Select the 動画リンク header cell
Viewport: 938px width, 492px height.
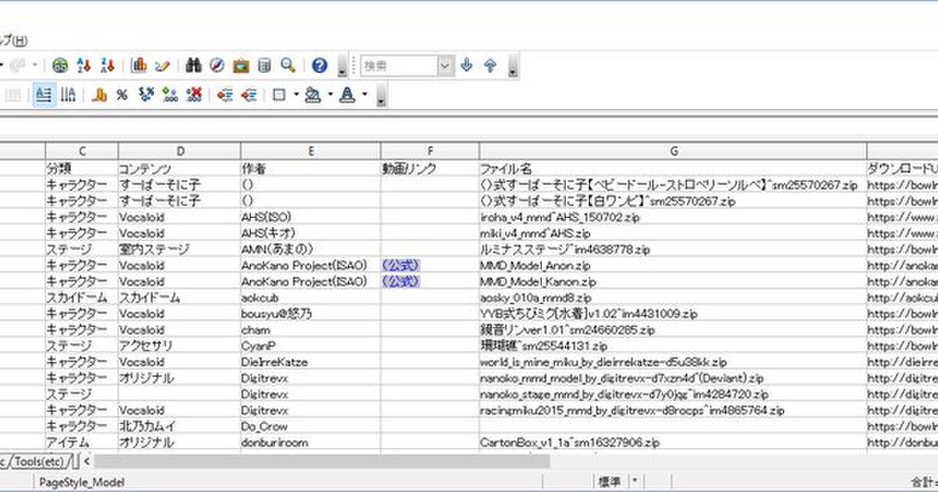(x=430, y=168)
